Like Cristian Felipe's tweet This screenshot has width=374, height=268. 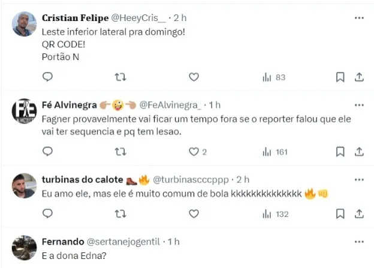[x=194, y=77]
